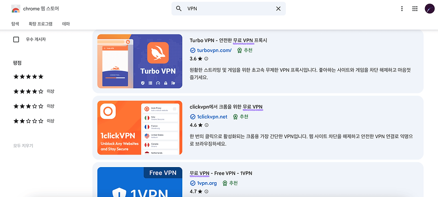Open the account profile avatar
The image size is (438, 197).
point(430,8)
